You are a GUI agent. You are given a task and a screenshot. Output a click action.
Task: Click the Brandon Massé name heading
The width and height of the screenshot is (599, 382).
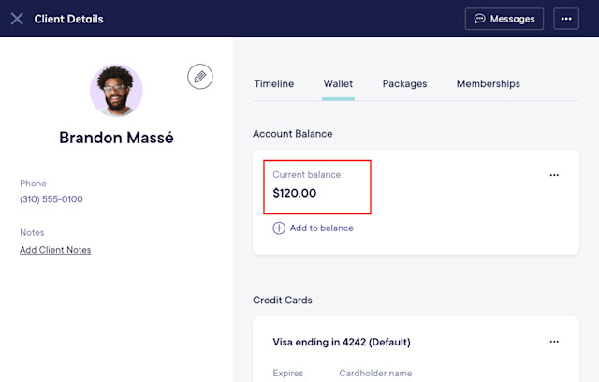pyautogui.click(x=116, y=138)
